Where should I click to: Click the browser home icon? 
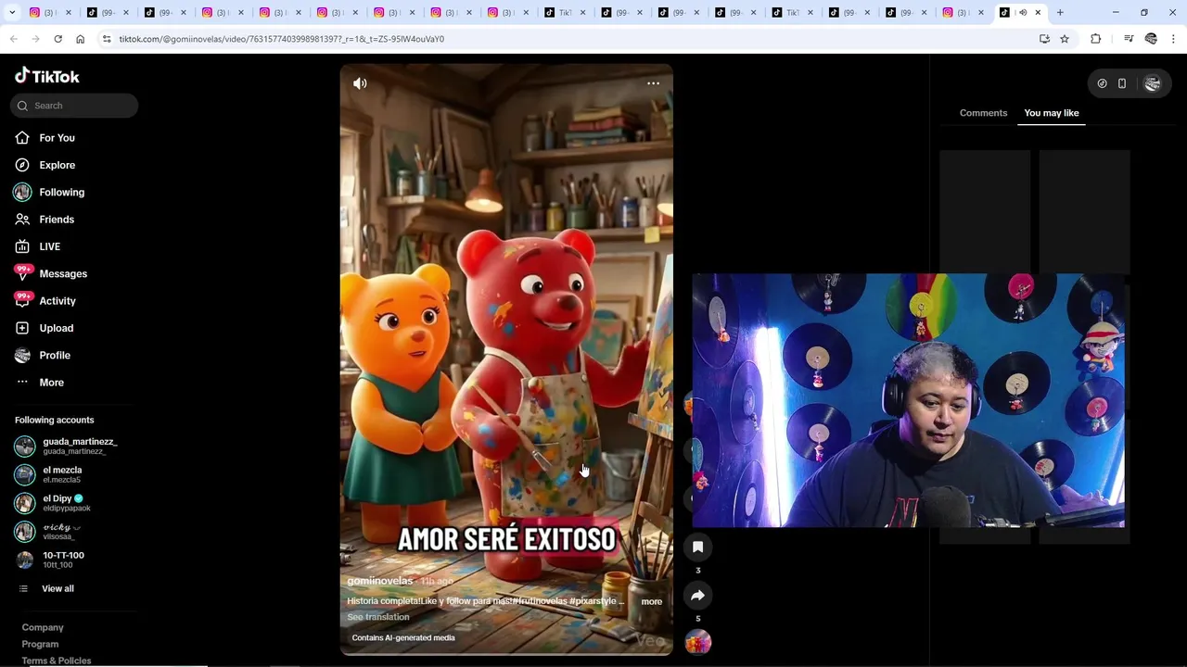coord(80,39)
